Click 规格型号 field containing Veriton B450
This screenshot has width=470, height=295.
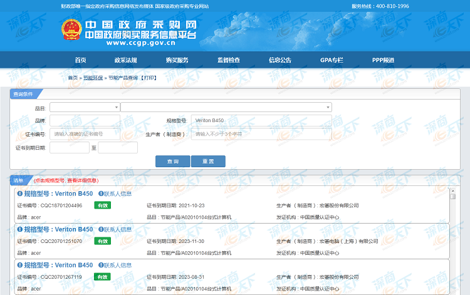pos(261,120)
